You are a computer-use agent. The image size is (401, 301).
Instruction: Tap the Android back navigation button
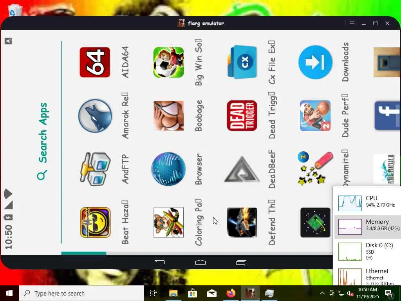(160, 262)
